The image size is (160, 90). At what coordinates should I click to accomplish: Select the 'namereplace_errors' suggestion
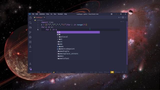[x=78, y=54]
